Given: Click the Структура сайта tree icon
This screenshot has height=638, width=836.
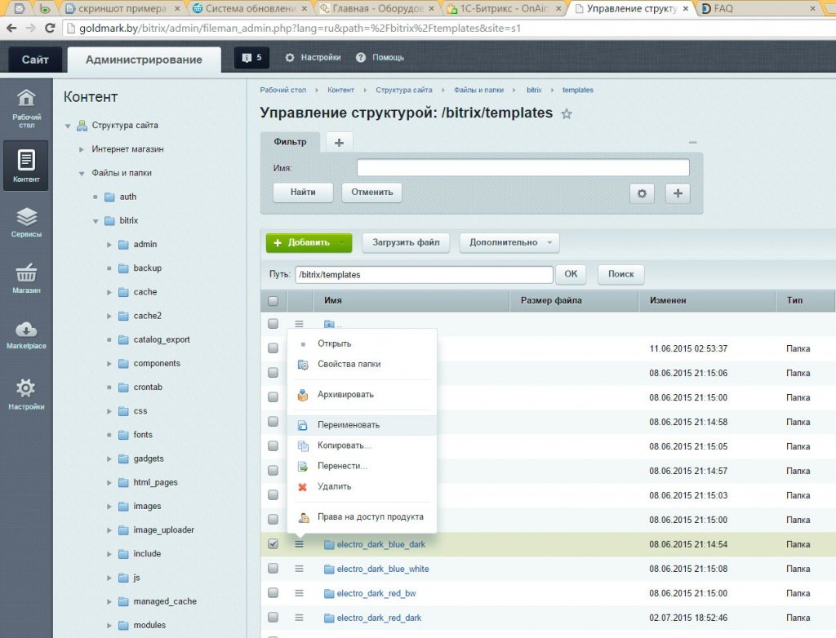Looking at the screenshot, I should click(82, 126).
